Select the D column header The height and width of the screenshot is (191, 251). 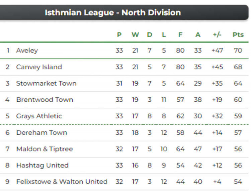tap(150, 35)
